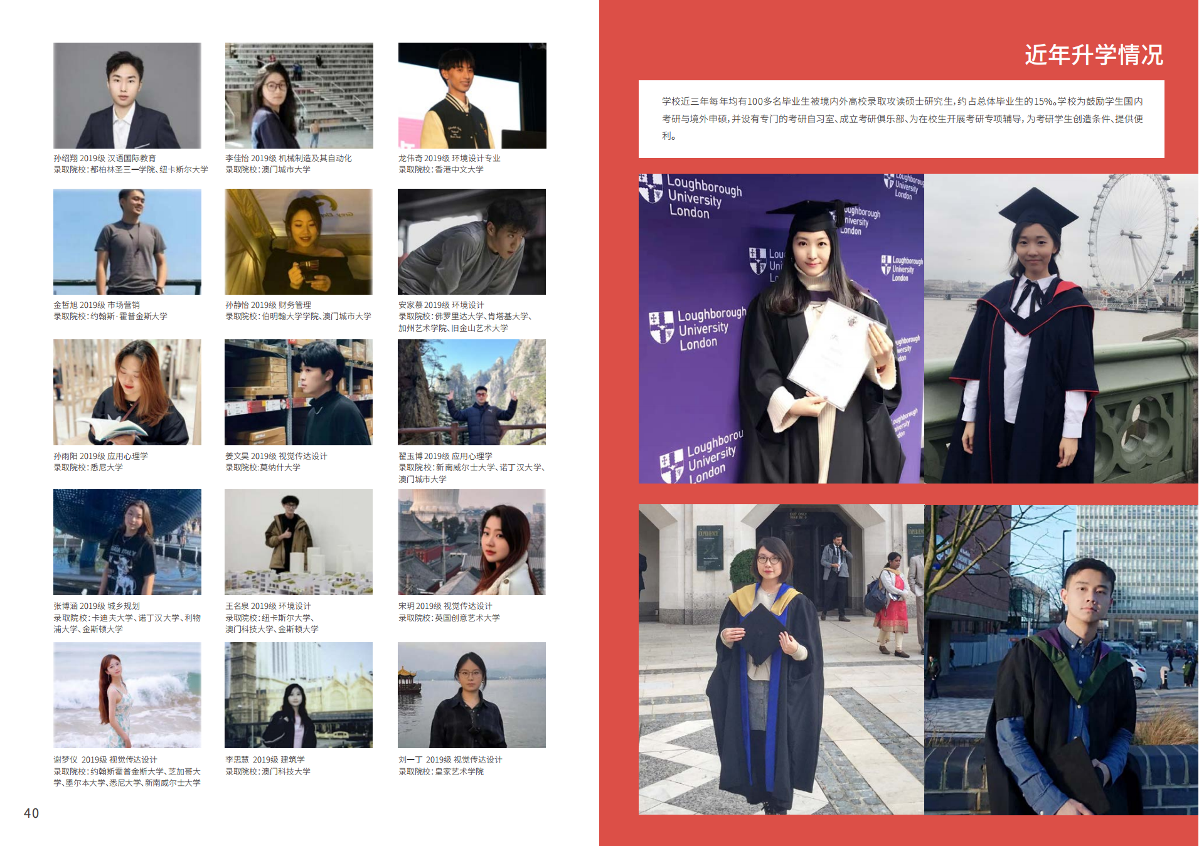Click the white intro paragraph text box

[x=901, y=119]
